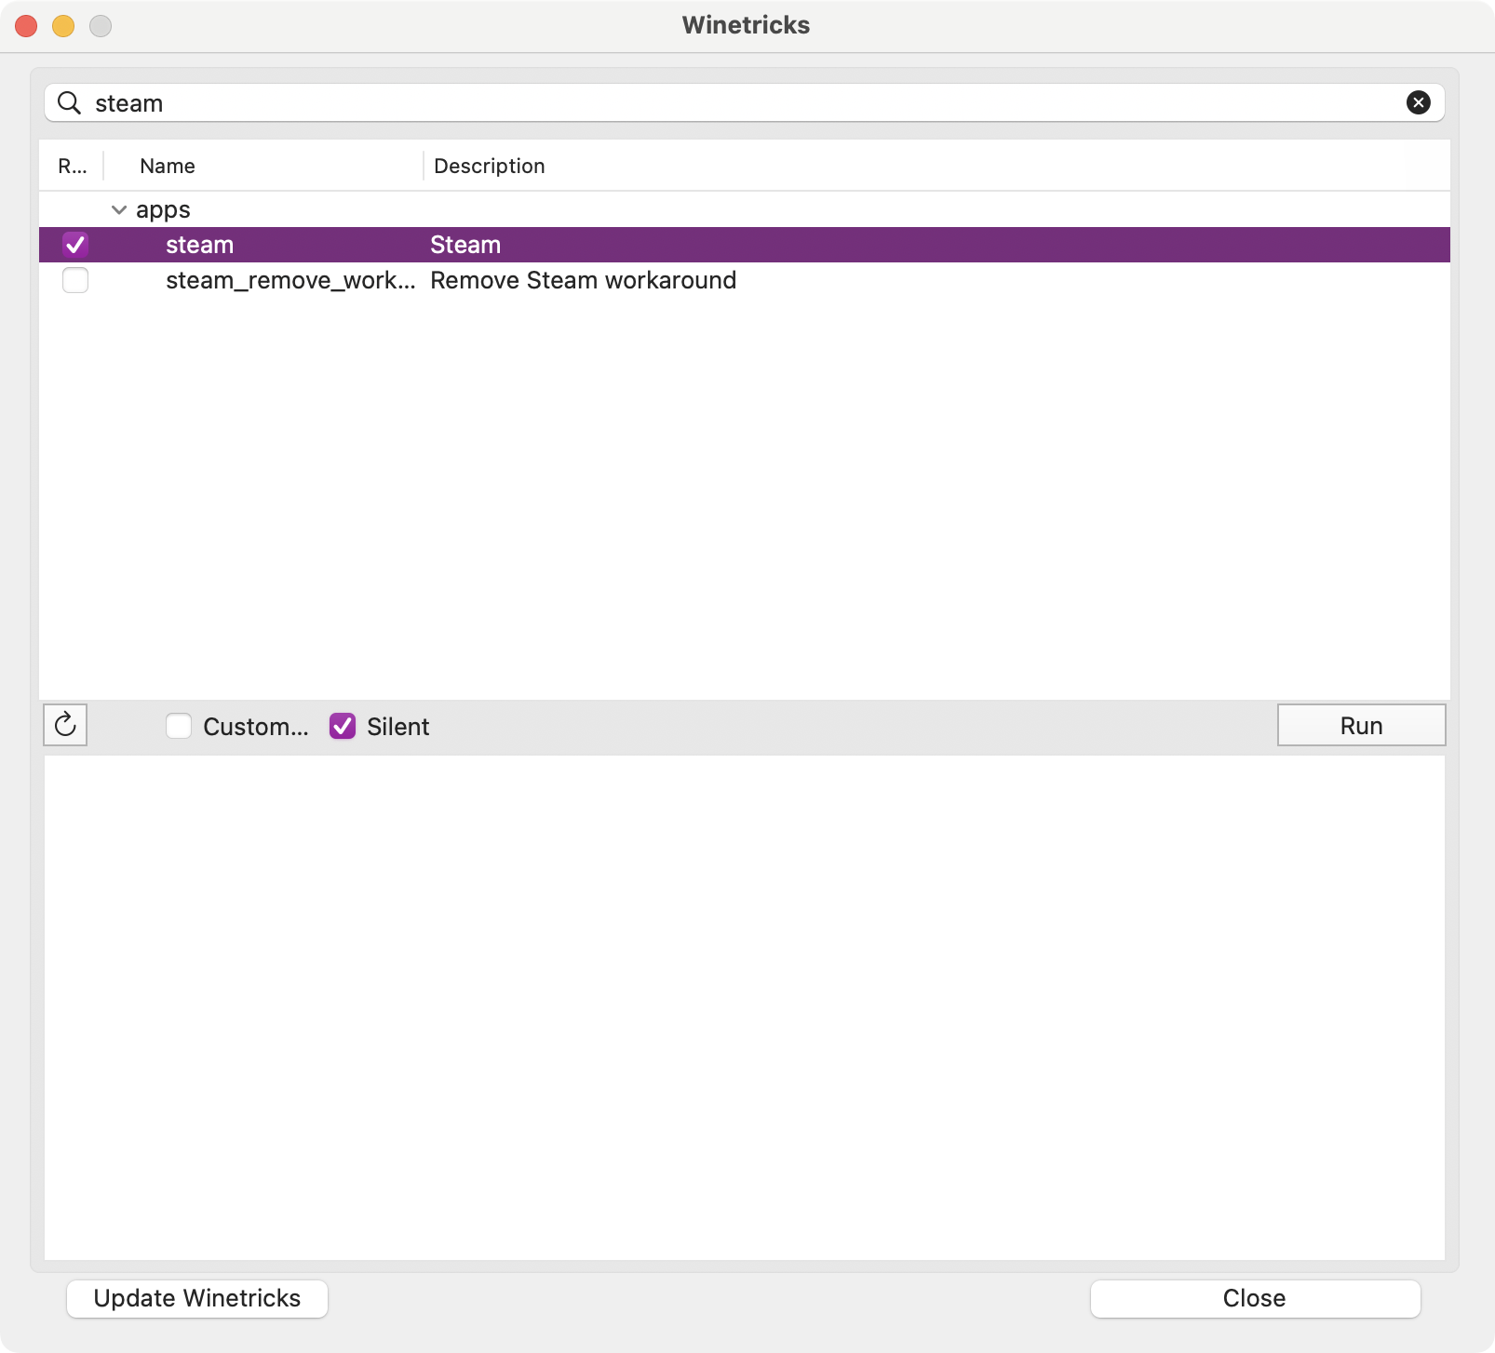1495x1353 pixels.
Task: Sort by the Description column header
Action: click(x=490, y=166)
